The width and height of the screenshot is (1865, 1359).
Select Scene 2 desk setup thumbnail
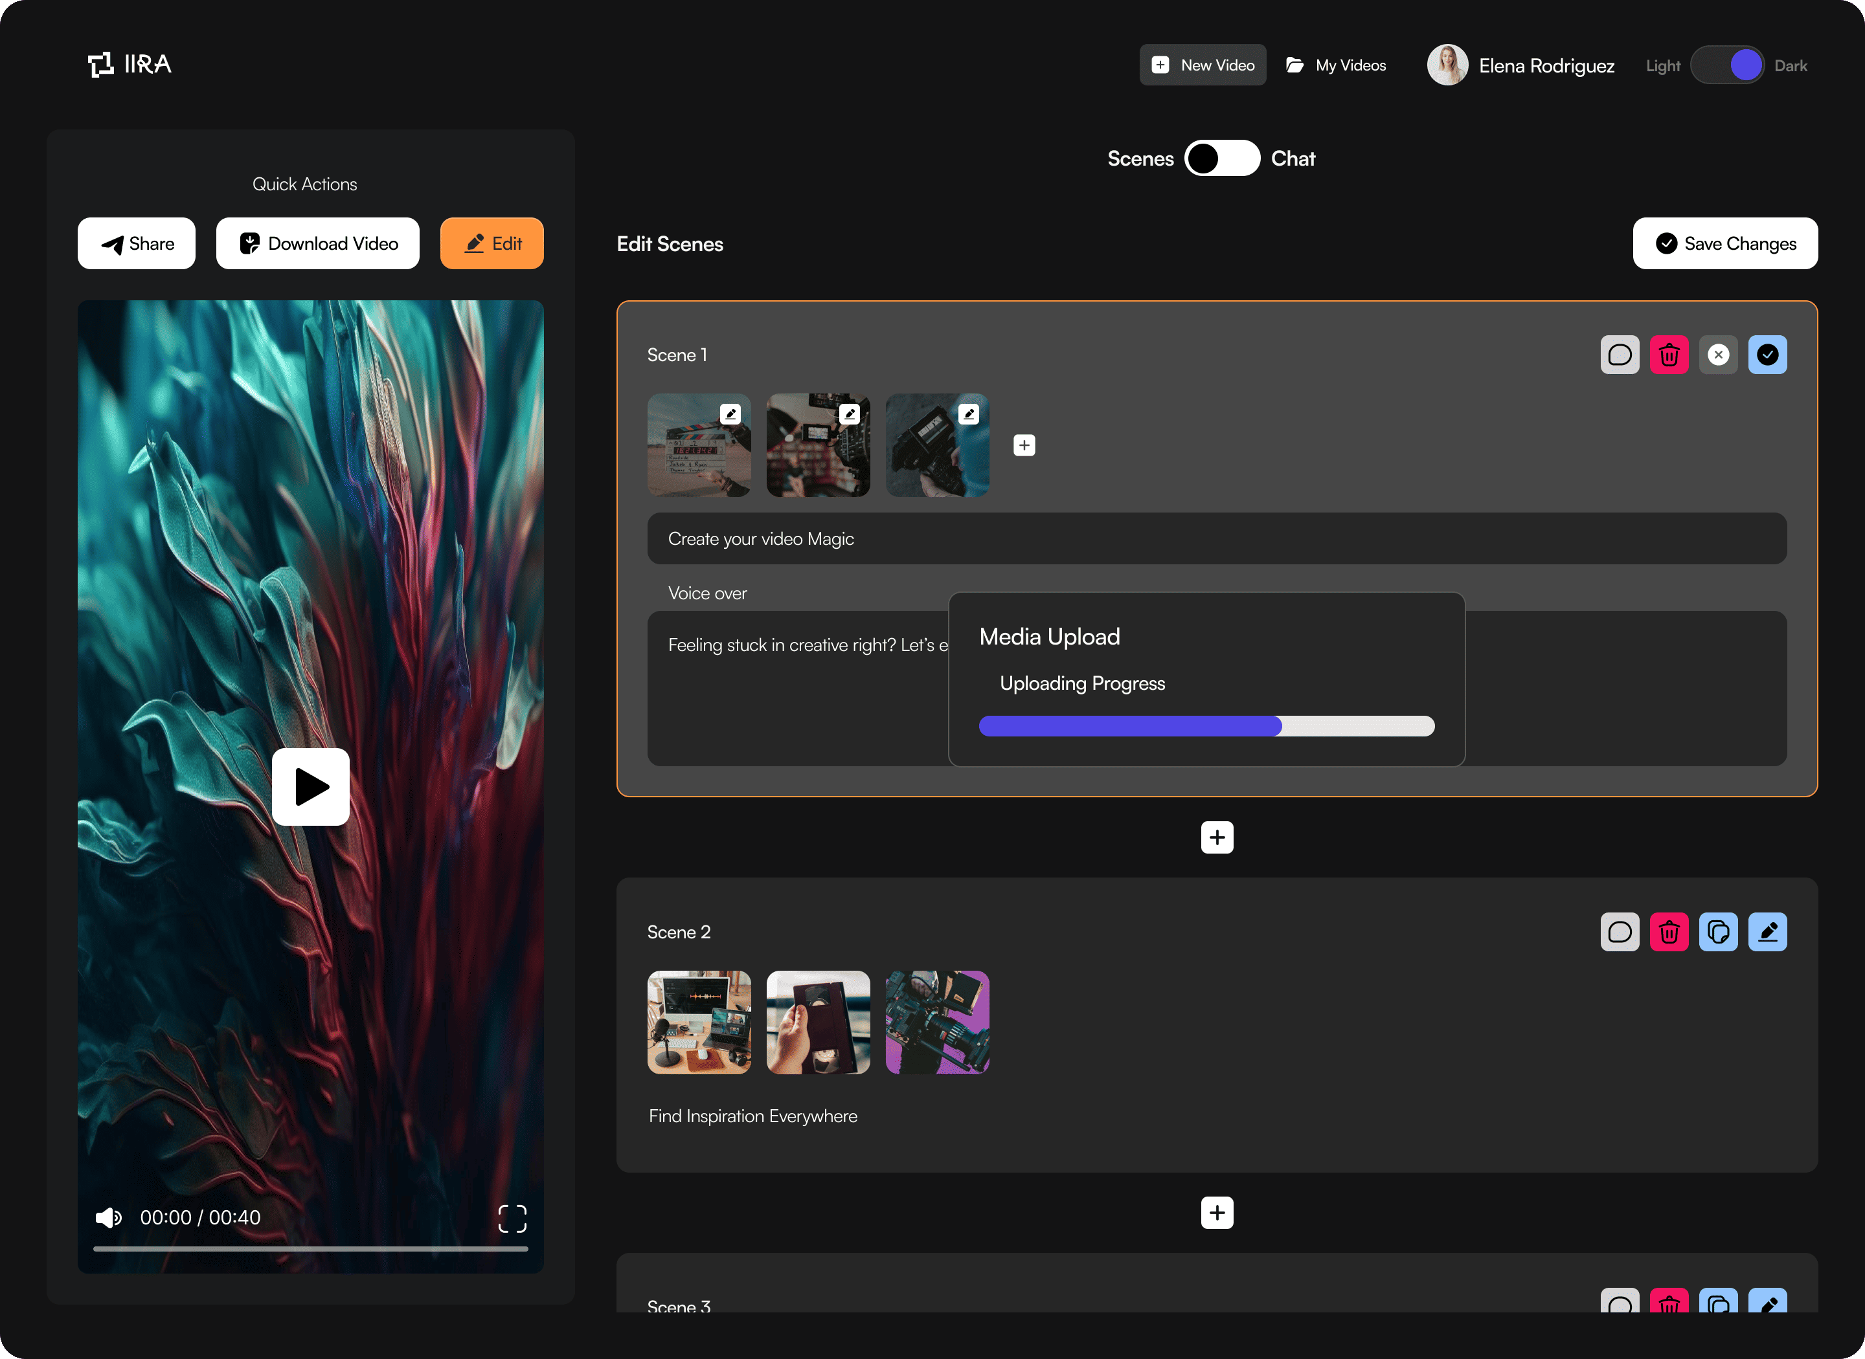[x=699, y=1022]
